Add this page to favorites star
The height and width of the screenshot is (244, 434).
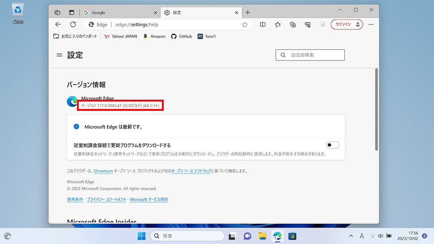click(245, 25)
